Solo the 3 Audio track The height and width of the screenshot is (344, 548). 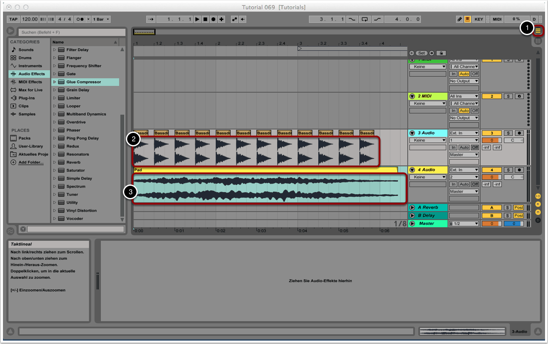[508, 133]
